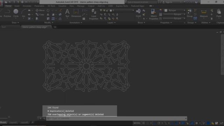Expand the Groups panel
This screenshot has width=224, height=126.
pos(192,23)
